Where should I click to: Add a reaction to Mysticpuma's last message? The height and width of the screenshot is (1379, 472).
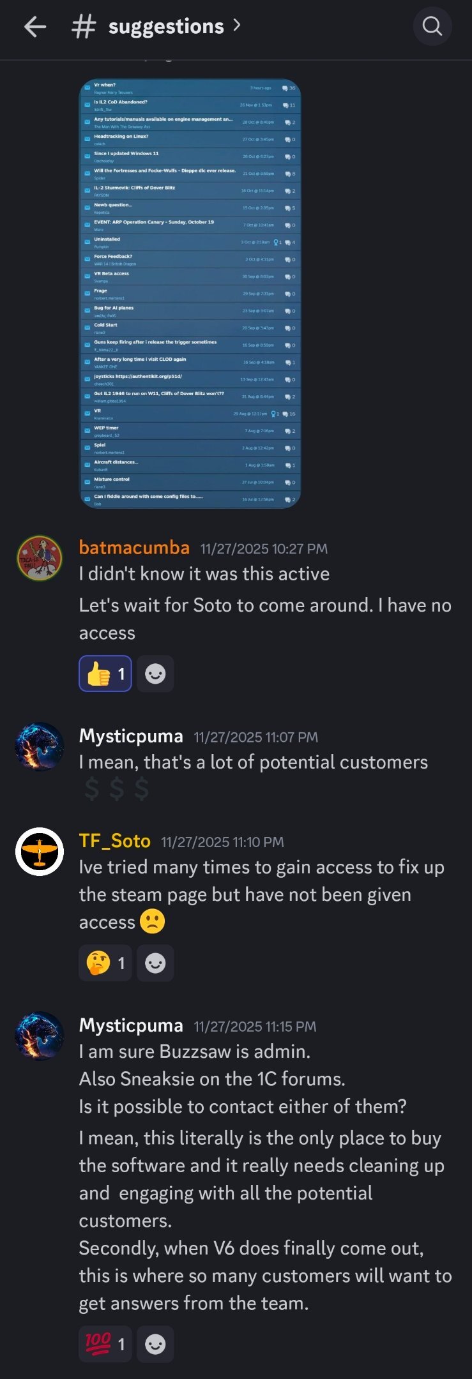[155, 1344]
